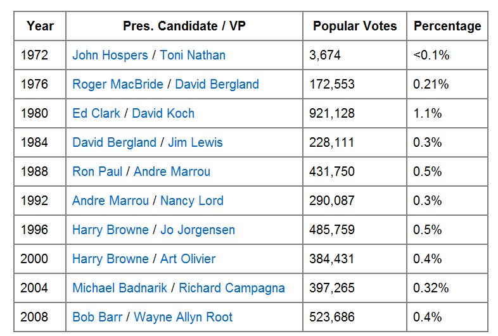Click the Richard Campagna link
Screen dimensions: 498x336
pyautogui.click(x=231, y=288)
